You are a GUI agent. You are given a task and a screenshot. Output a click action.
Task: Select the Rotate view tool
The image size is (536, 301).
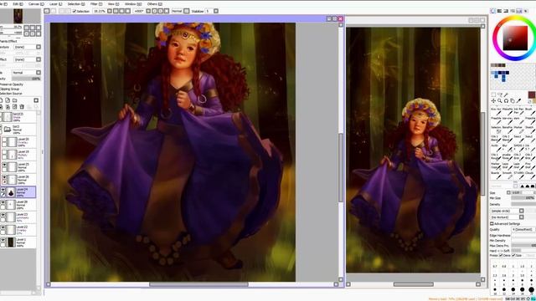pyautogui.click(x=506, y=101)
